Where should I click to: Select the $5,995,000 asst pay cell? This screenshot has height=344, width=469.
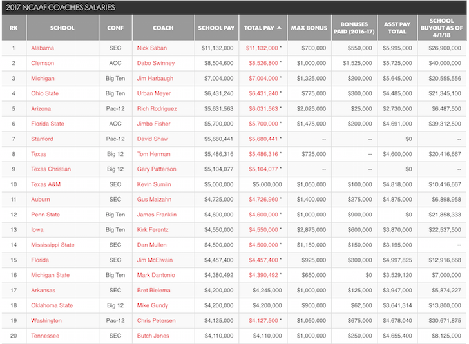(x=397, y=48)
